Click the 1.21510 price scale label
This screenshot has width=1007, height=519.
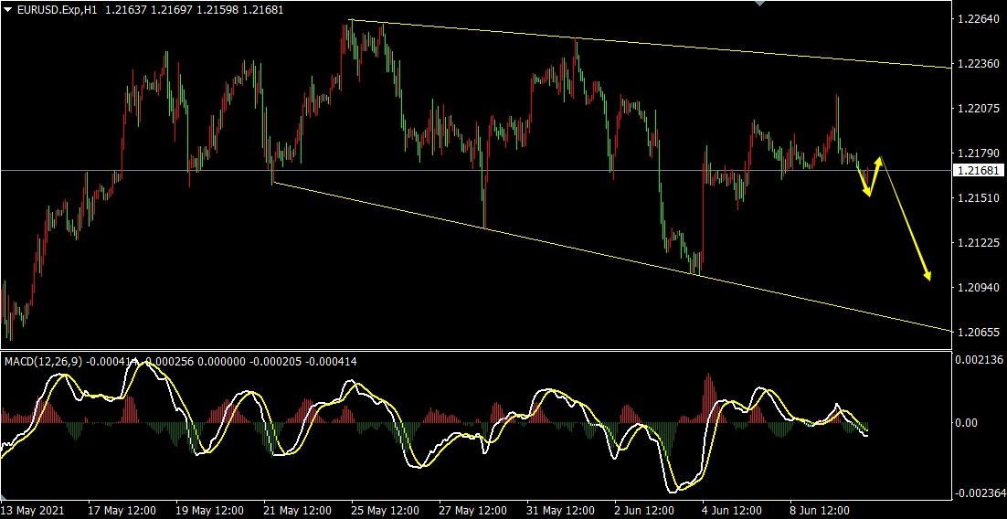[x=978, y=198]
